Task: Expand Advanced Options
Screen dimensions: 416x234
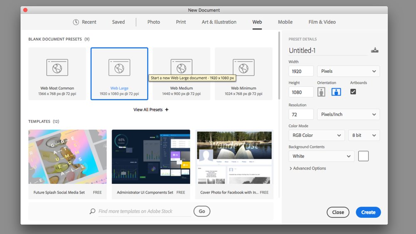Action: click(308, 168)
